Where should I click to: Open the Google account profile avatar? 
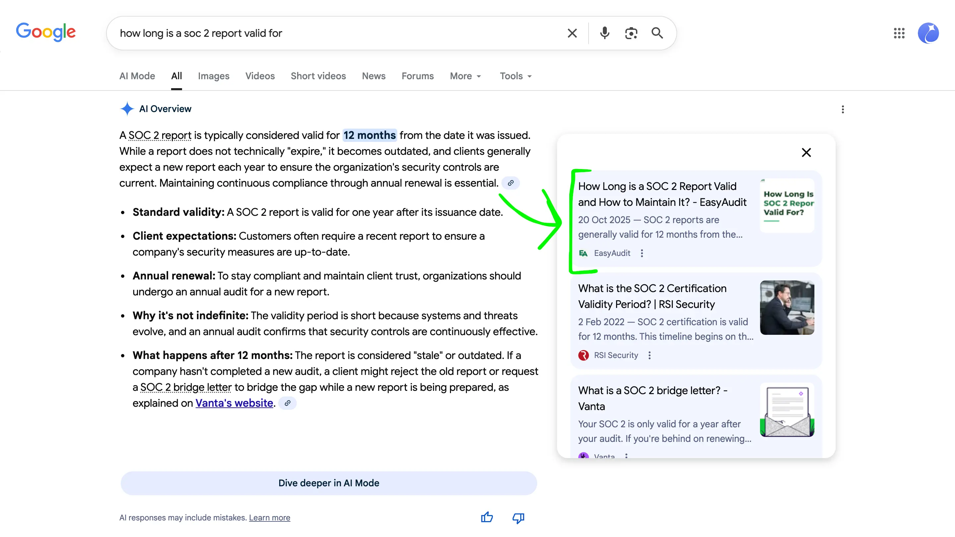coord(928,33)
